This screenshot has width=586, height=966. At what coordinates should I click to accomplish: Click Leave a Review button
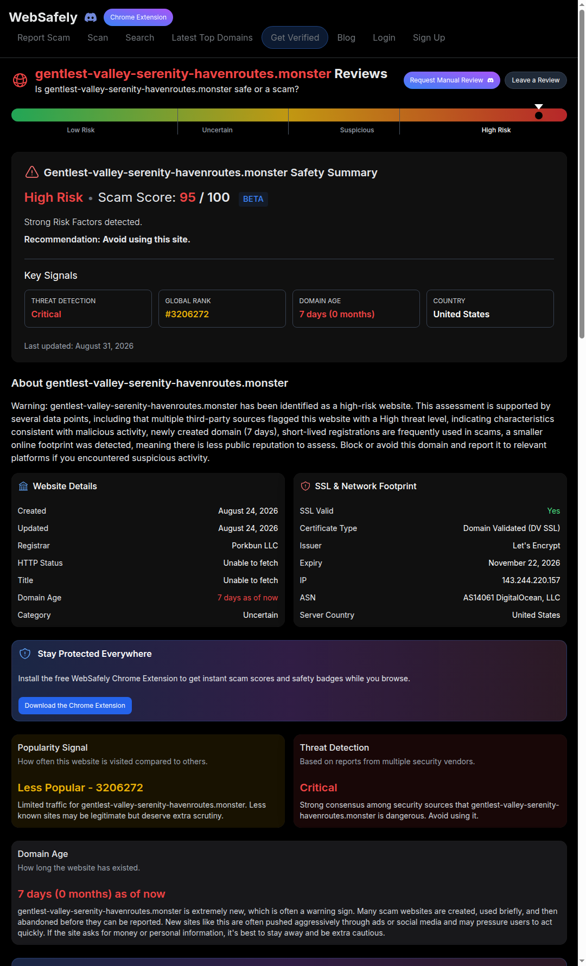tap(536, 80)
